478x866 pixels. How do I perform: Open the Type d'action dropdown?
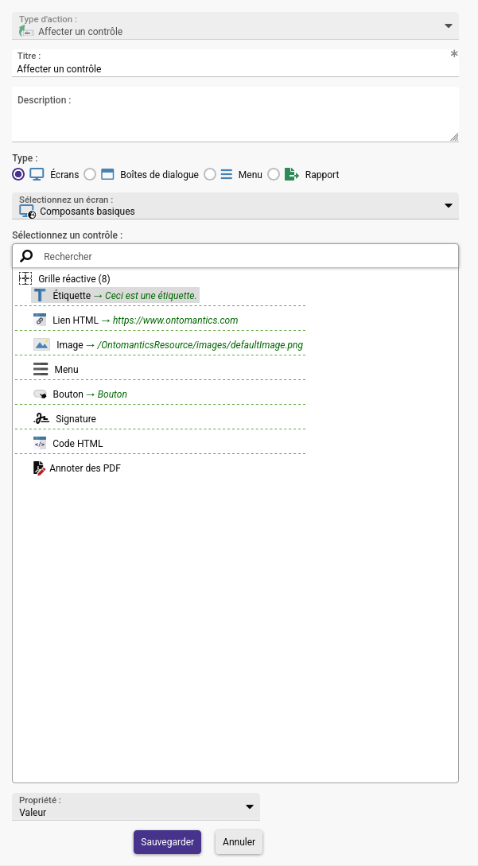235,26
